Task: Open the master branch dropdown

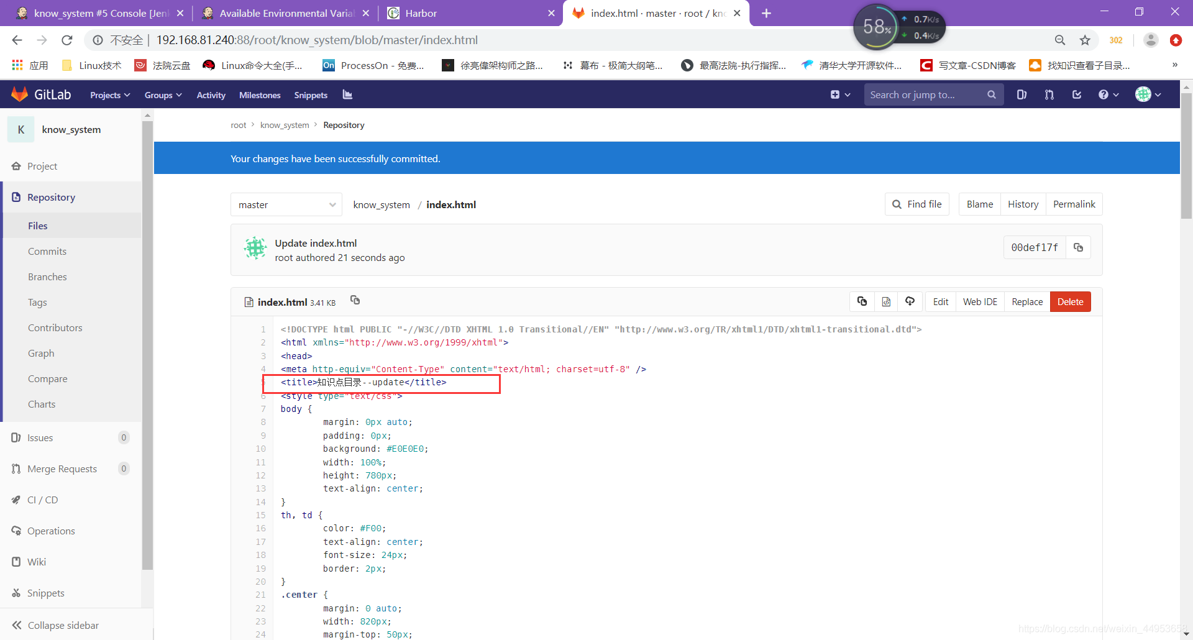Action: (286, 204)
